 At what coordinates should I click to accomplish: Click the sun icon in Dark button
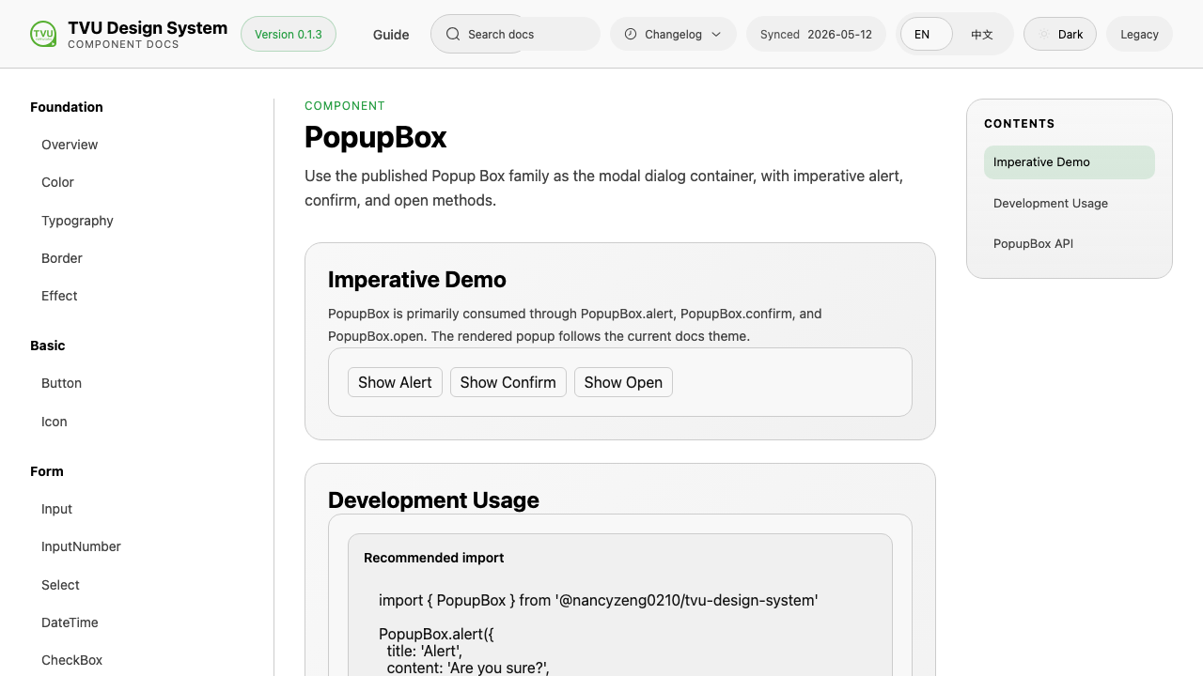(x=1044, y=34)
